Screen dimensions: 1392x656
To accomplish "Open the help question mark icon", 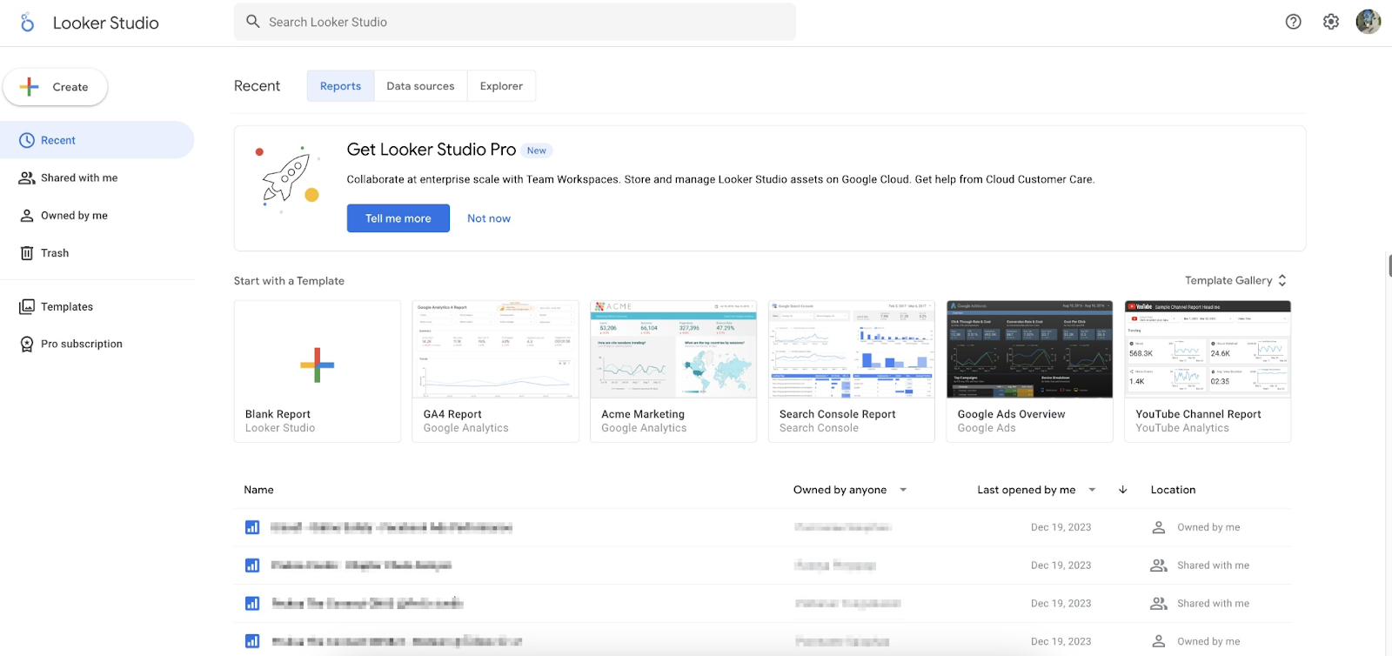I will [x=1294, y=22].
